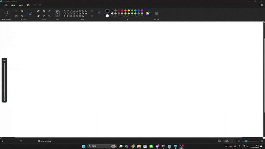
Task: Show hidden system tray icons
Action: 226,146
